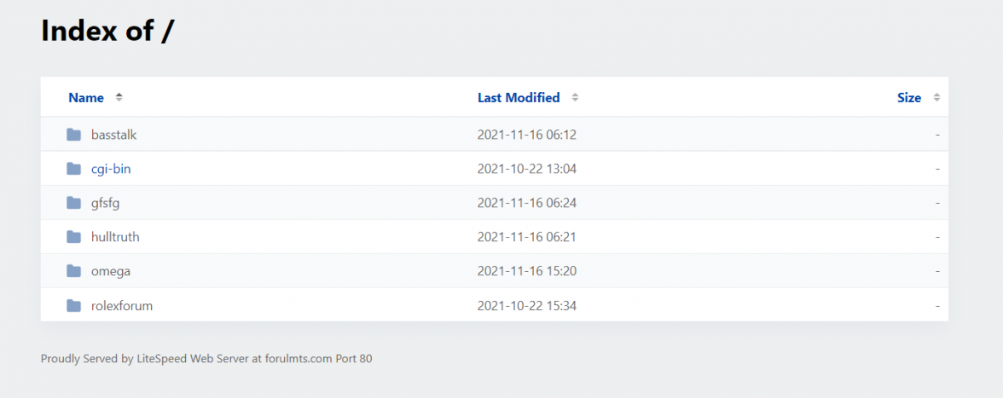
Task: Open the gfsfg directory link
Action: pos(107,203)
